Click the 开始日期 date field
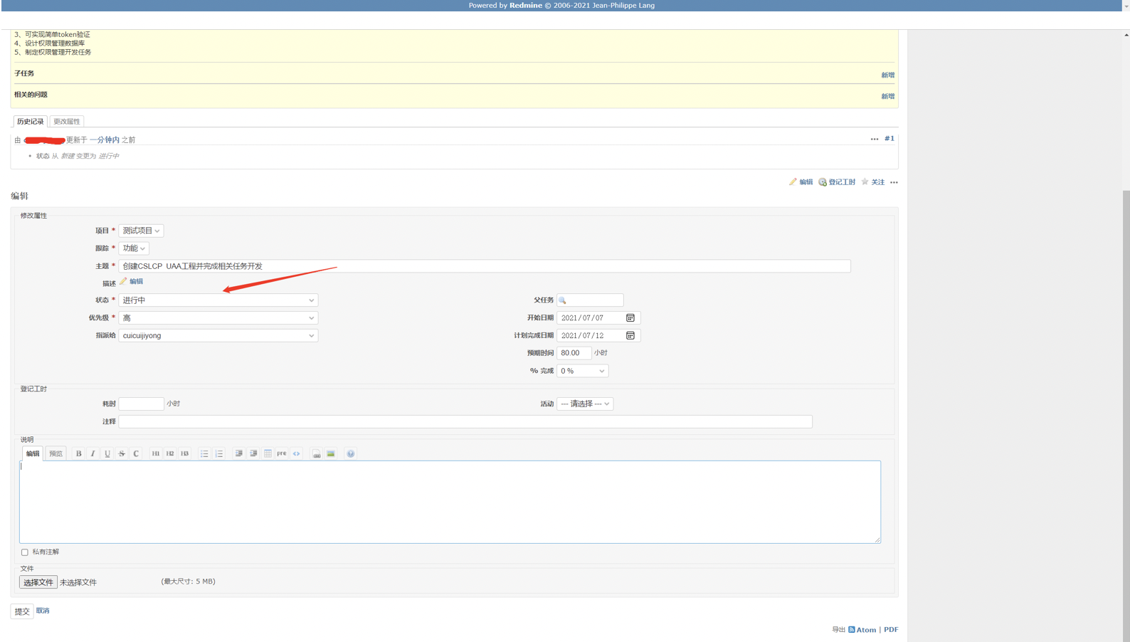Screen dimensions: 1130x642 tap(598, 318)
